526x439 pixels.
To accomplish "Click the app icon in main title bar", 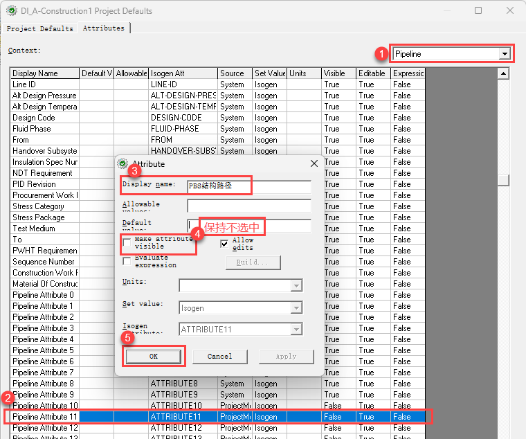I will click(11, 11).
